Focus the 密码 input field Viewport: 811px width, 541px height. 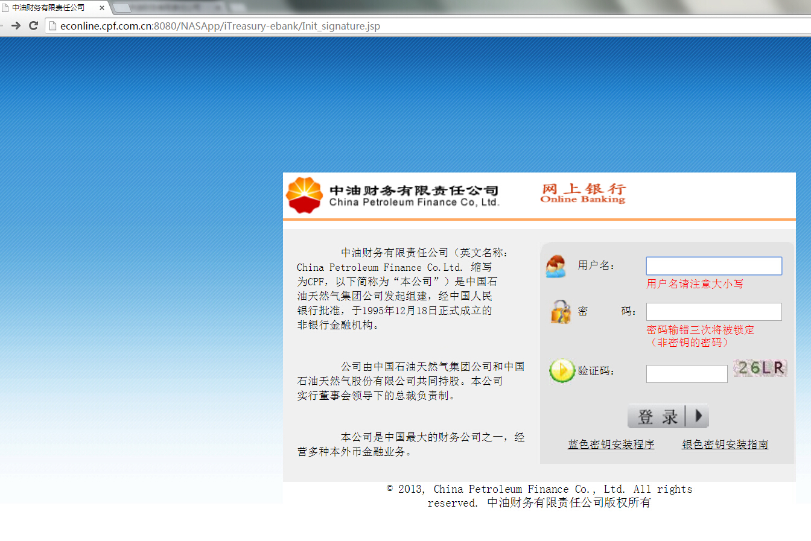click(x=714, y=312)
